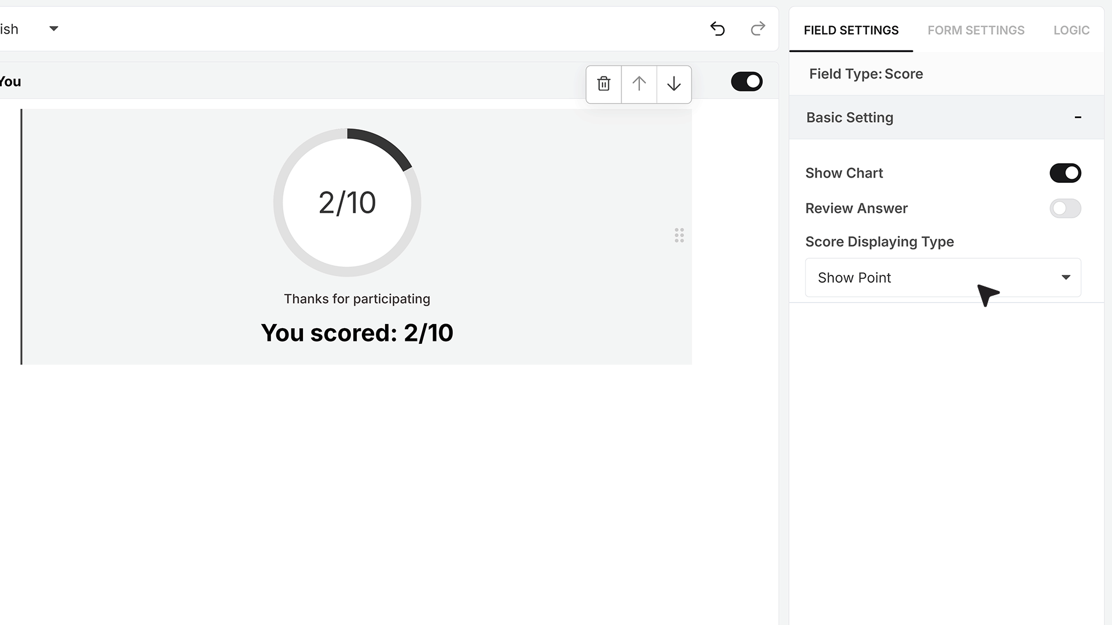Click the redo arrow icon

click(x=758, y=29)
